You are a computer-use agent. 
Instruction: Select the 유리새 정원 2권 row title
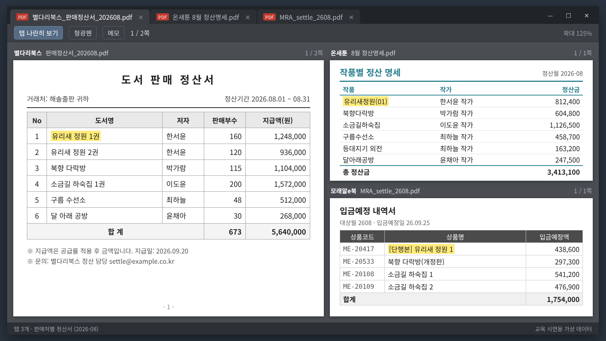click(75, 152)
